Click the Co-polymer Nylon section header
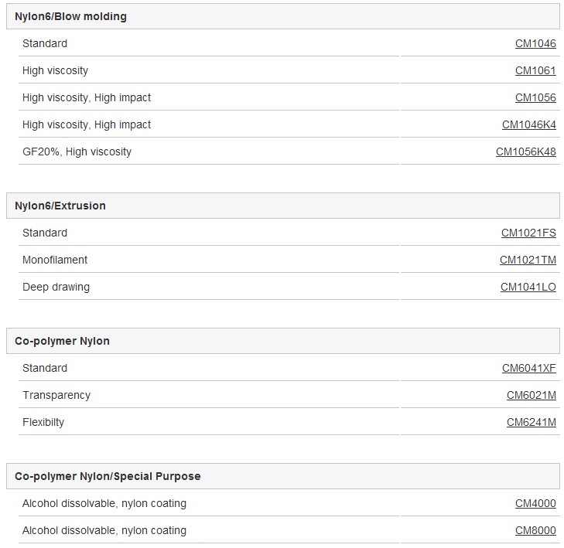 283,341
